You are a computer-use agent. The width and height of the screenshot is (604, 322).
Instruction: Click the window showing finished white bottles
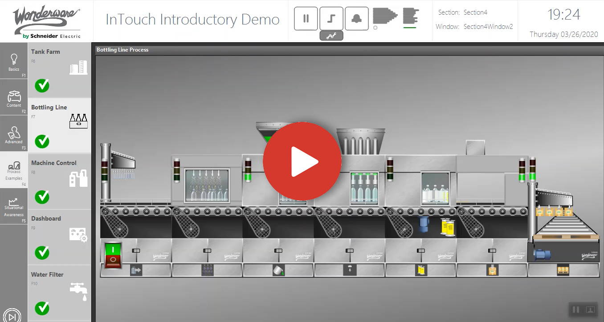tap(435, 187)
